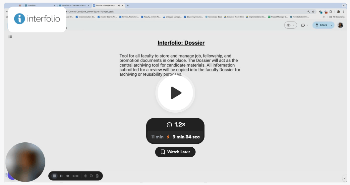
Task: Open the Knowledge Base bookmark
Action: click(x=214, y=17)
